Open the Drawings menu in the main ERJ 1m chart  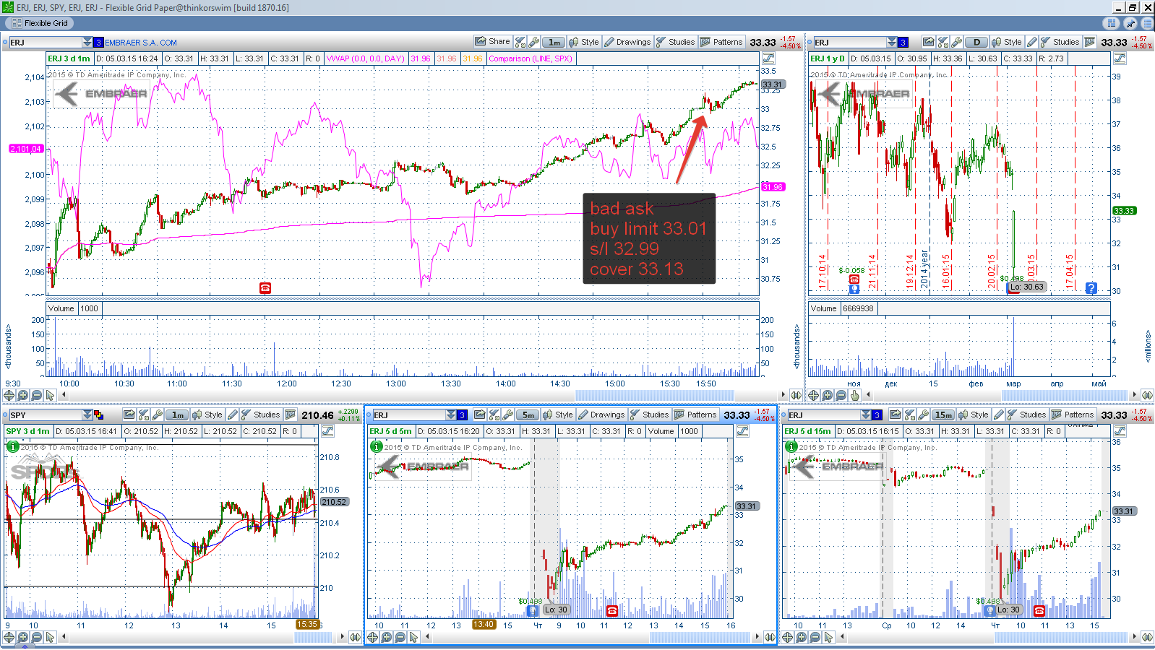point(627,42)
